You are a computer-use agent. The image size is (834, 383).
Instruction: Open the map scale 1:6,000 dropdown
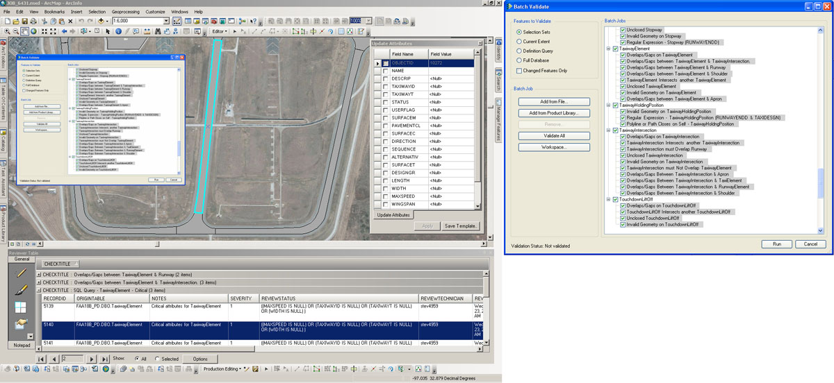166,22
